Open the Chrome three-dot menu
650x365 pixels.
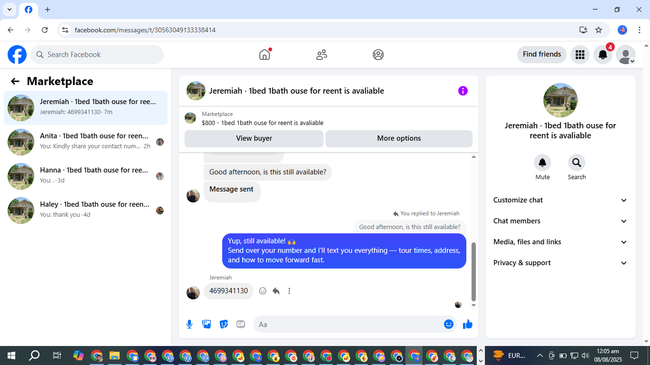tap(640, 30)
